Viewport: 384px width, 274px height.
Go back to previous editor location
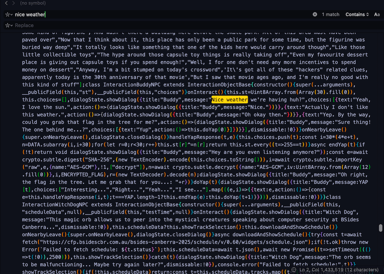6,3
